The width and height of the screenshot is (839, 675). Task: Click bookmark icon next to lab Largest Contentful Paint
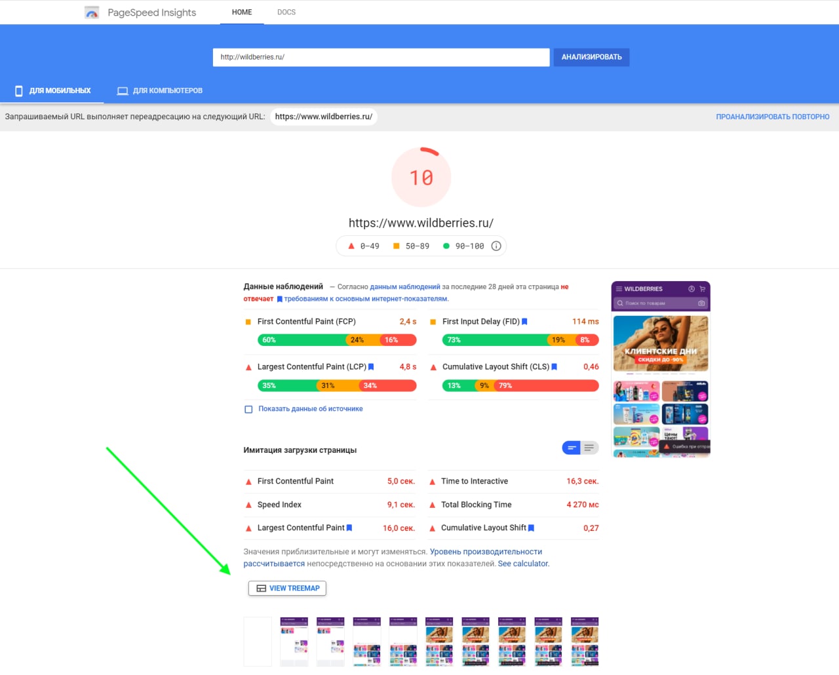[x=349, y=528]
